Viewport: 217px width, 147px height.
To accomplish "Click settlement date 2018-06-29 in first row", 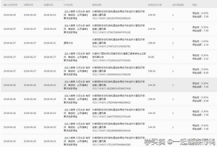I will pos(30,15).
